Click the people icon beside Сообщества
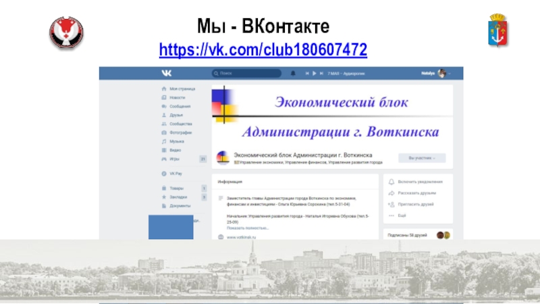The width and height of the screenshot is (540, 304). pos(164,124)
